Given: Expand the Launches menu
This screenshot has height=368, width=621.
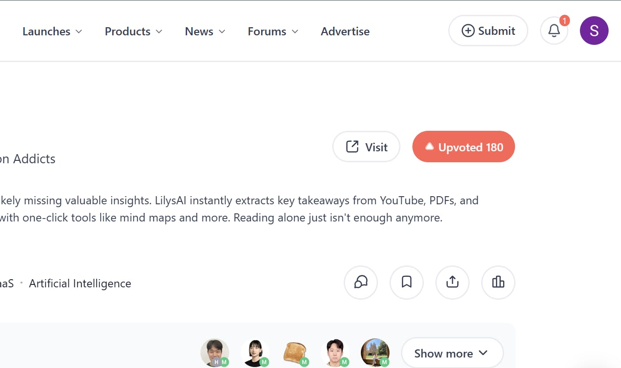Looking at the screenshot, I should pos(53,32).
